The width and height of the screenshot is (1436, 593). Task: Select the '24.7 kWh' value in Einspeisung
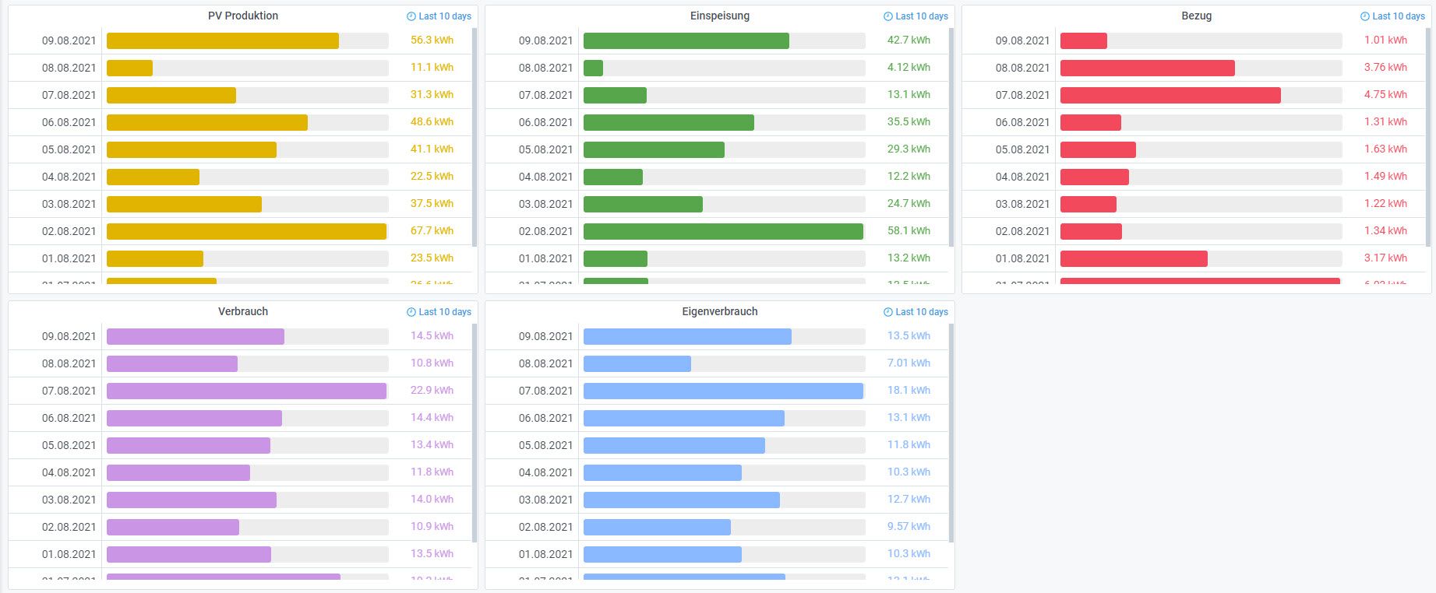909,204
